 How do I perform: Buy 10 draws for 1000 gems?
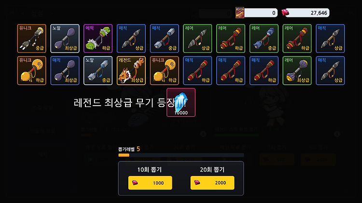150,183
